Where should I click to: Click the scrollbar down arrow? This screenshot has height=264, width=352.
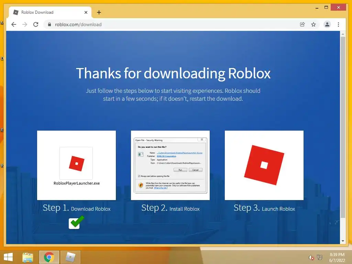(x=343, y=241)
